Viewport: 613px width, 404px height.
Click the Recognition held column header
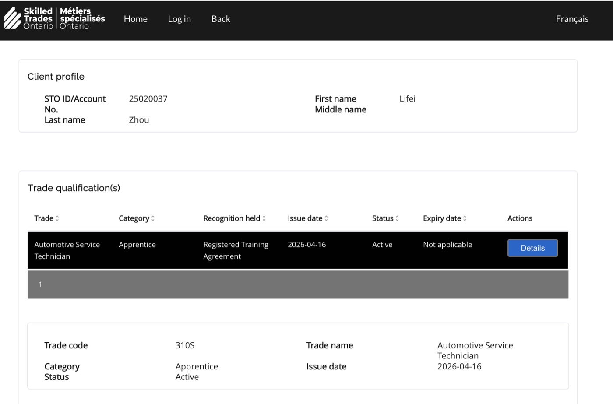coord(232,218)
